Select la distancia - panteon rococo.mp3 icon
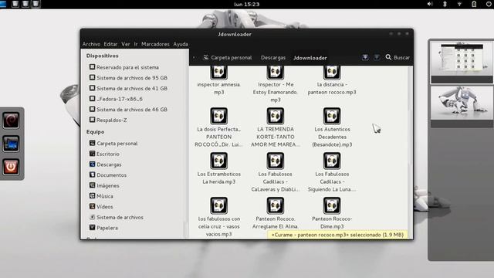The height and width of the screenshot is (278, 494). (x=332, y=72)
